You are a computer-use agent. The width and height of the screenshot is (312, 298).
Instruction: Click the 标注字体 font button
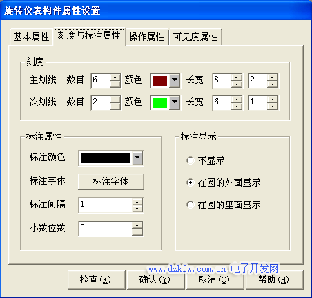point(111,182)
